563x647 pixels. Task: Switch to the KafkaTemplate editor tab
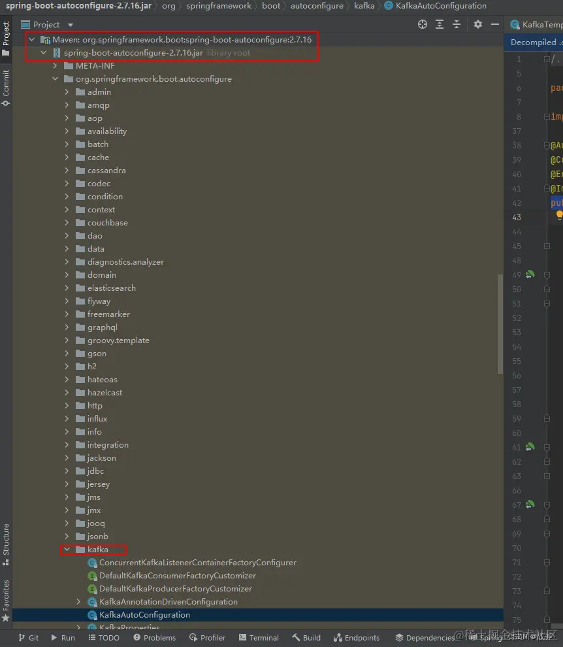pos(537,24)
